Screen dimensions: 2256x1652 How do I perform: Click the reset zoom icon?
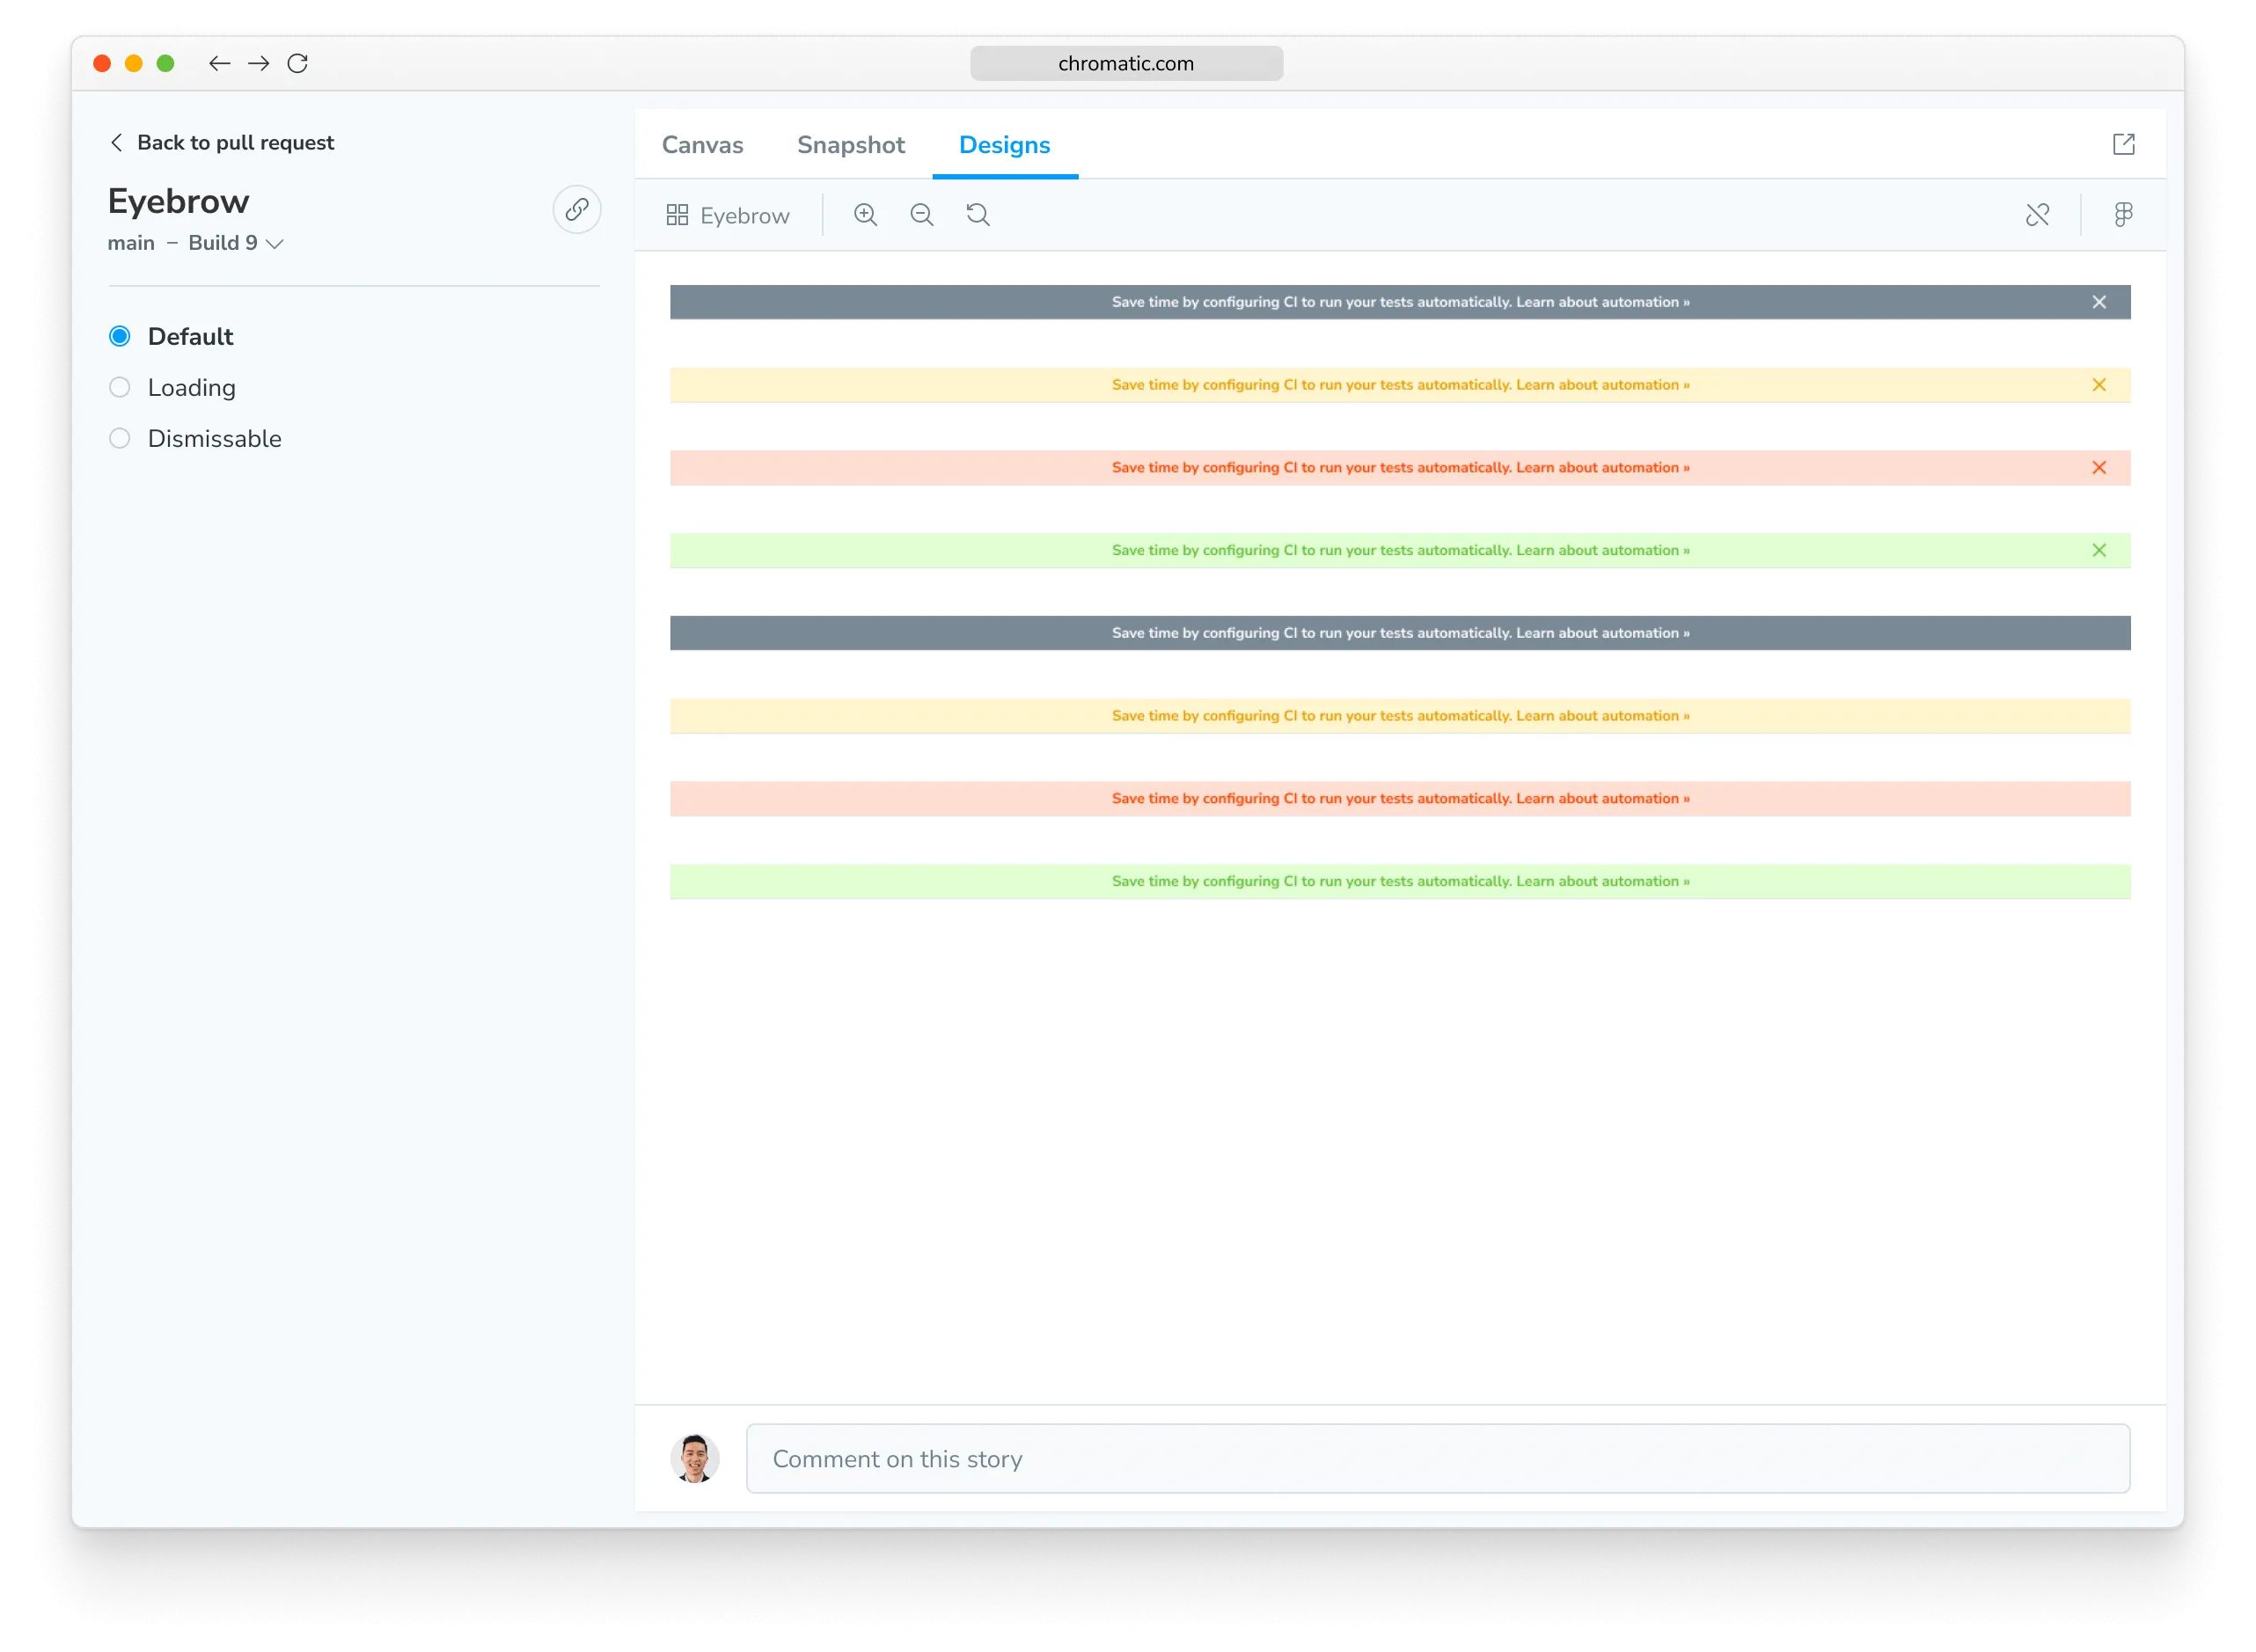point(978,214)
